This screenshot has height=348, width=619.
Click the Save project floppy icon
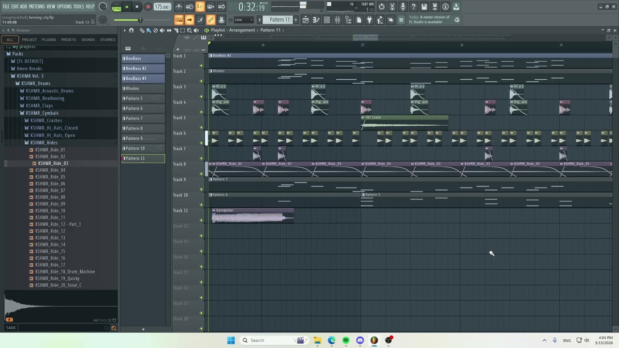(424, 7)
